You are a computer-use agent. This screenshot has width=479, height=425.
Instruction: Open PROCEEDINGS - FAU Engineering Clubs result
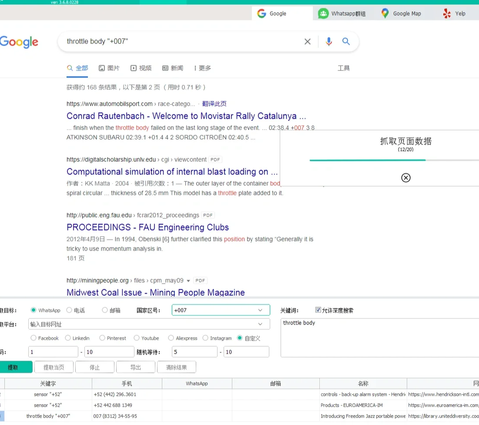tap(147, 228)
